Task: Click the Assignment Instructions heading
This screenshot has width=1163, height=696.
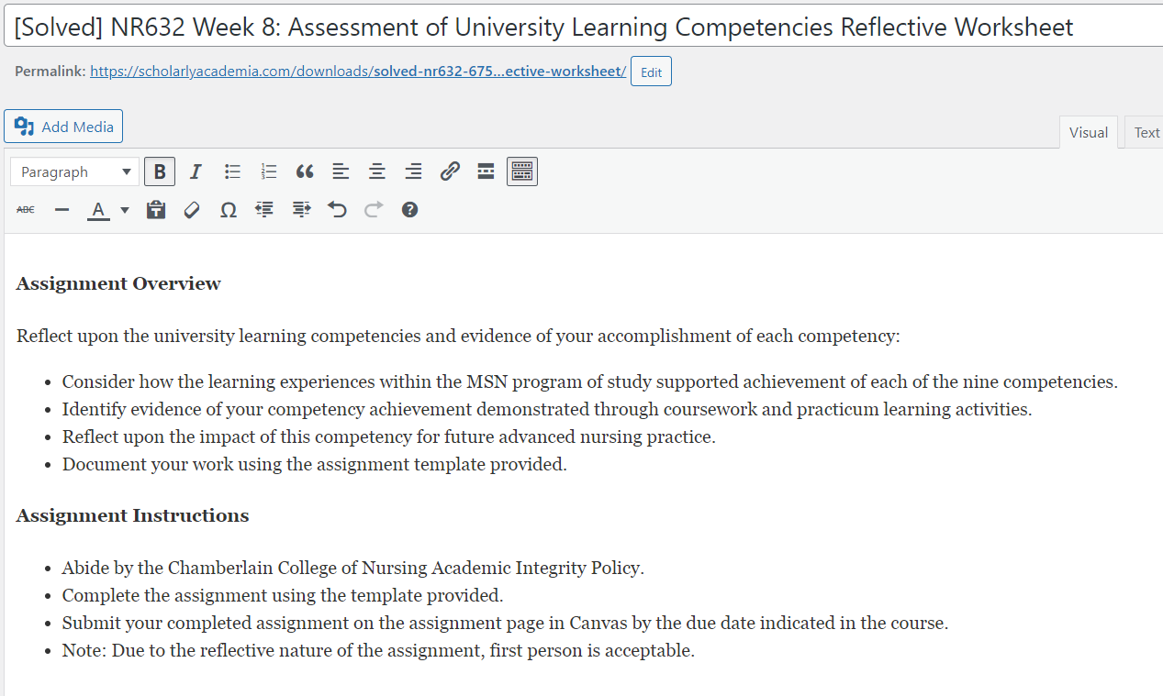Action: point(132,515)
